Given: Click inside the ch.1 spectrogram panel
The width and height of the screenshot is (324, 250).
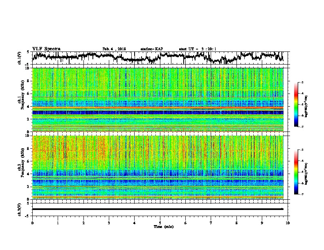Looking at the screenshot, I should [157, 100].
